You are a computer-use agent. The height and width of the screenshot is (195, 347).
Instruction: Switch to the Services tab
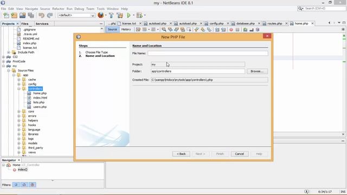click(42, 24)
